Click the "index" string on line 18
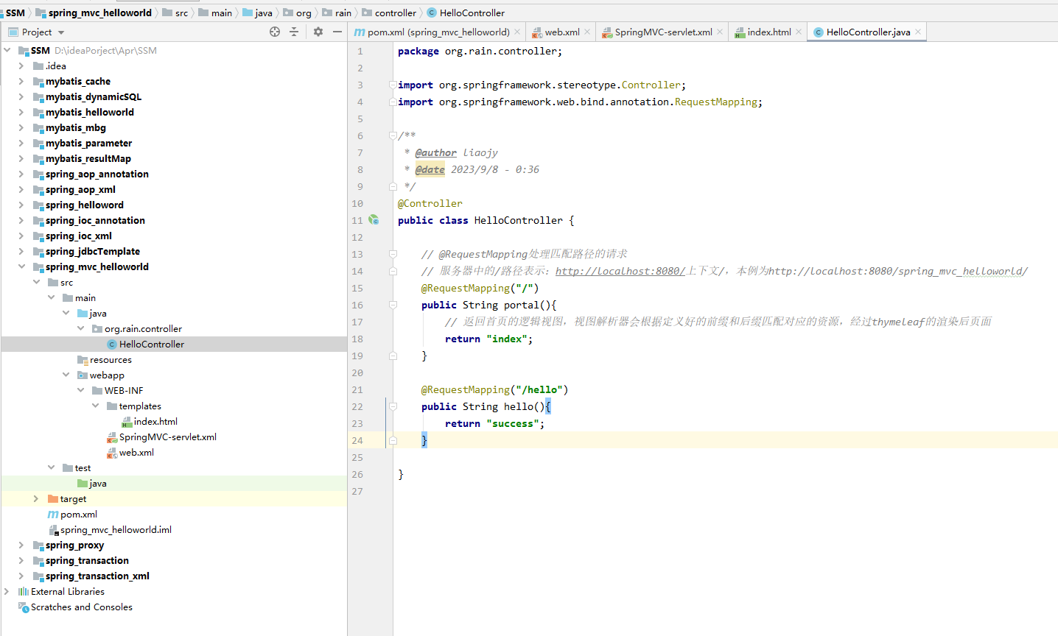 click(x=507, y=339)
